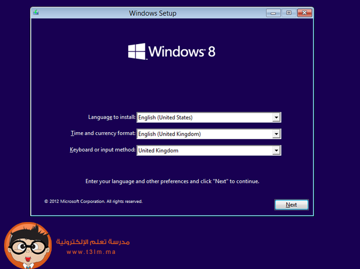360x269 pixels.
Task: Open the www.t3lm.ma website link
Action: click(x=92, y=252)
